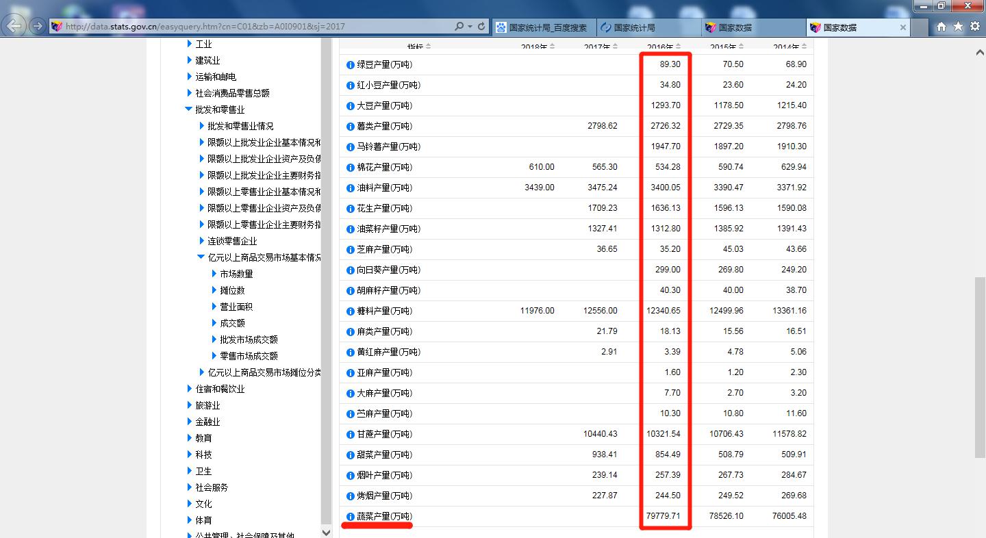The image size is (986, 538).
Task: Click the refresh icon in address bar
Action: point(481,27)
